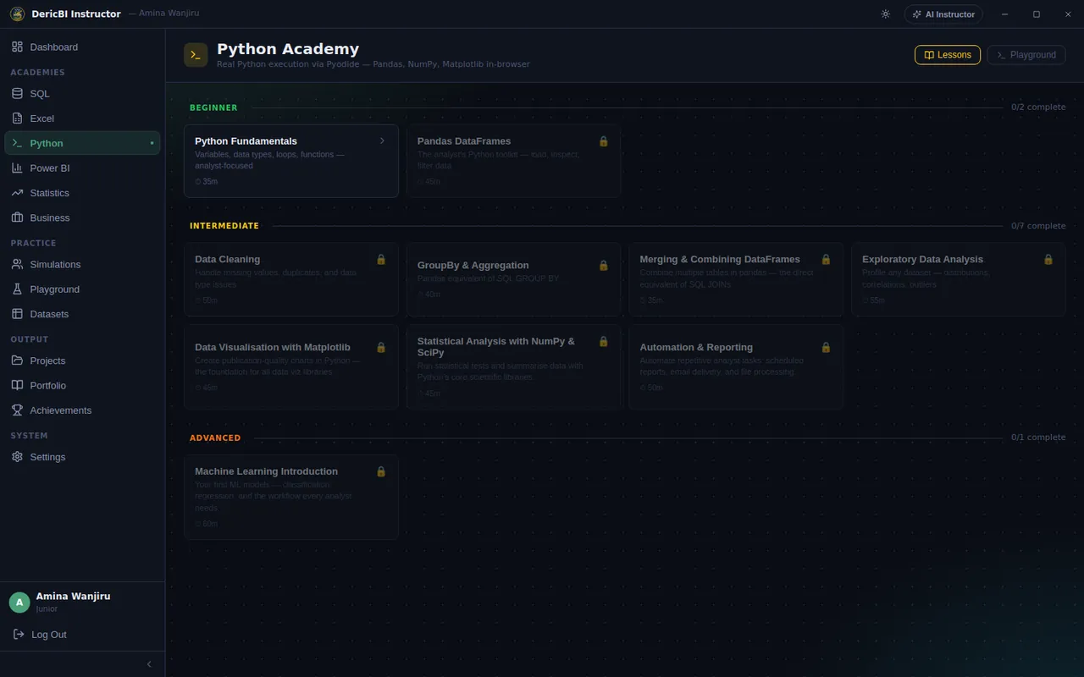The image size is (1084, 677).
Task: Toggle light/dark theme sun icon
Action: (886, 14)
